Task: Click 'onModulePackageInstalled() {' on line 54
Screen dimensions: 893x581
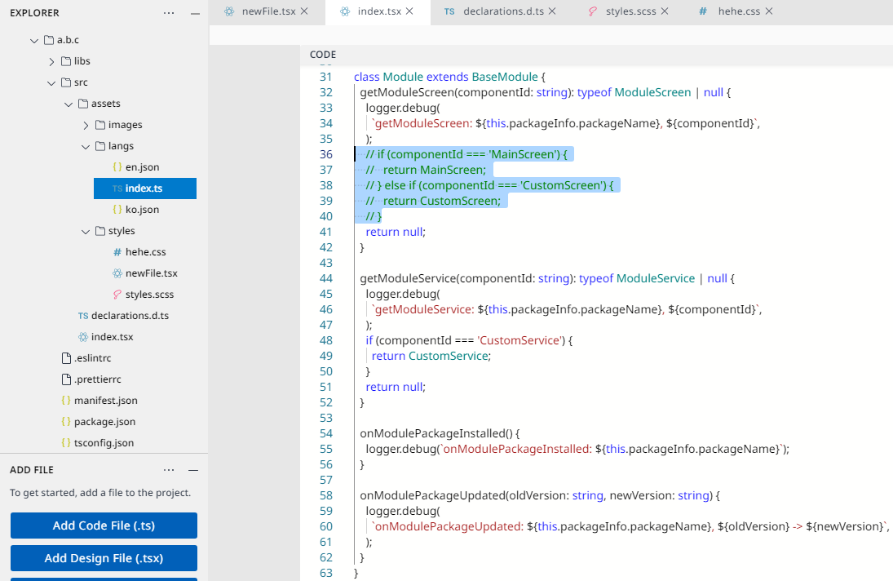Action: pos(440,433)
